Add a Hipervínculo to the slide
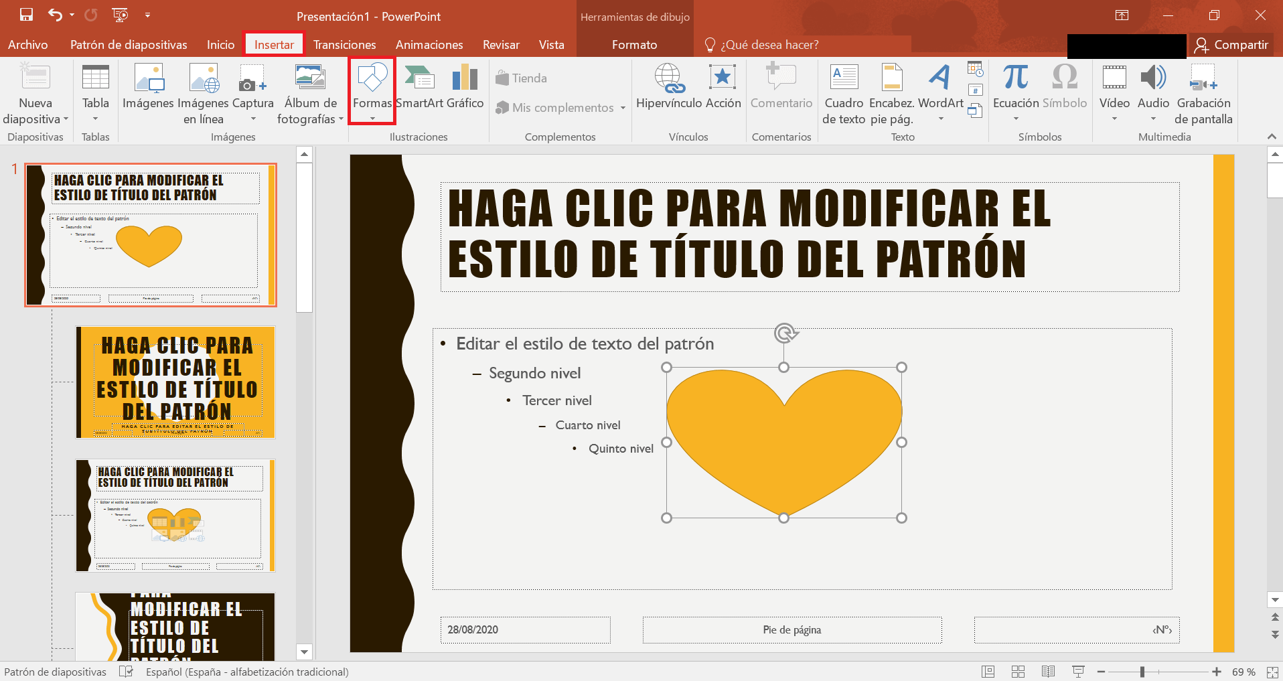1283x681 pixels. click(x=667, y=87)
